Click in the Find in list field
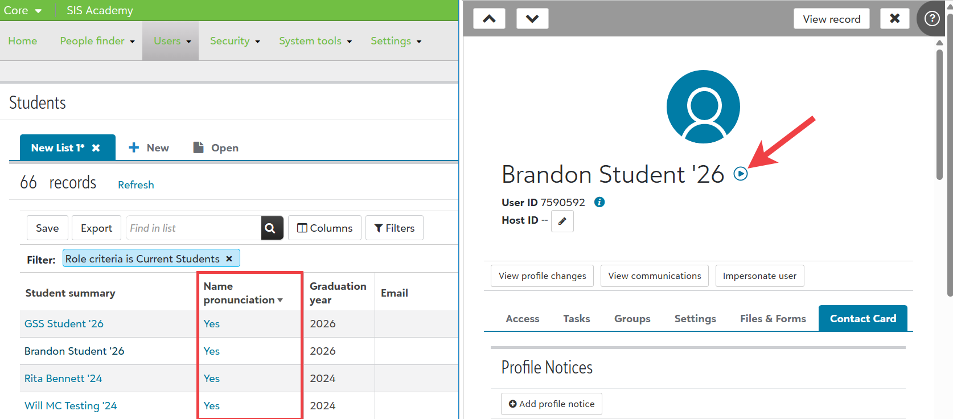This screenshot has width=953, height=419. coord(194,228)
